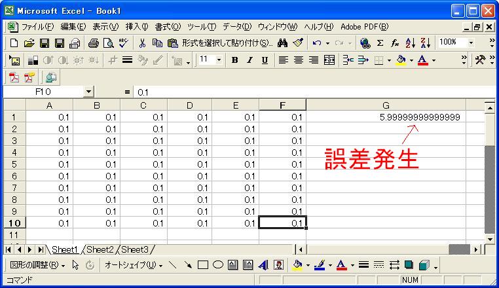This screenshot has width=499, height=288.
Task: Open the 図形の調整 draw menu
Action: [37, 265]
